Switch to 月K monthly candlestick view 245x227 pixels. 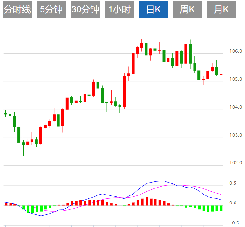pos(221,10)
